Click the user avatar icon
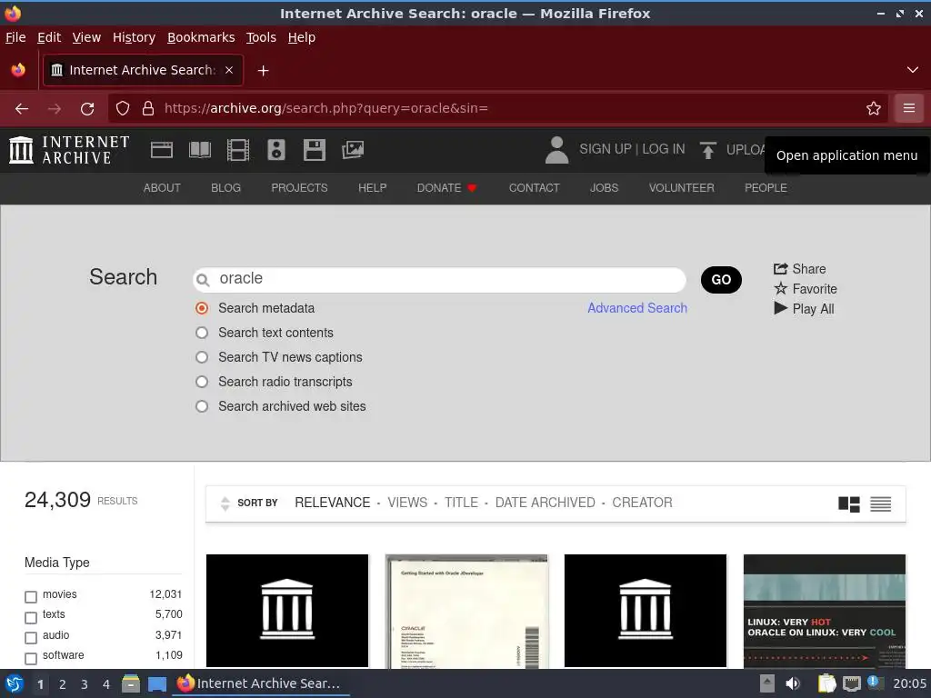The image size is (931, 698). [556, 150]
